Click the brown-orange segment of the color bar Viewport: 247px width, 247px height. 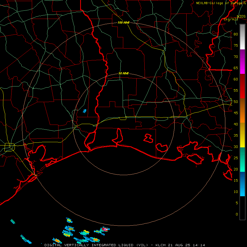click(242, 111)
